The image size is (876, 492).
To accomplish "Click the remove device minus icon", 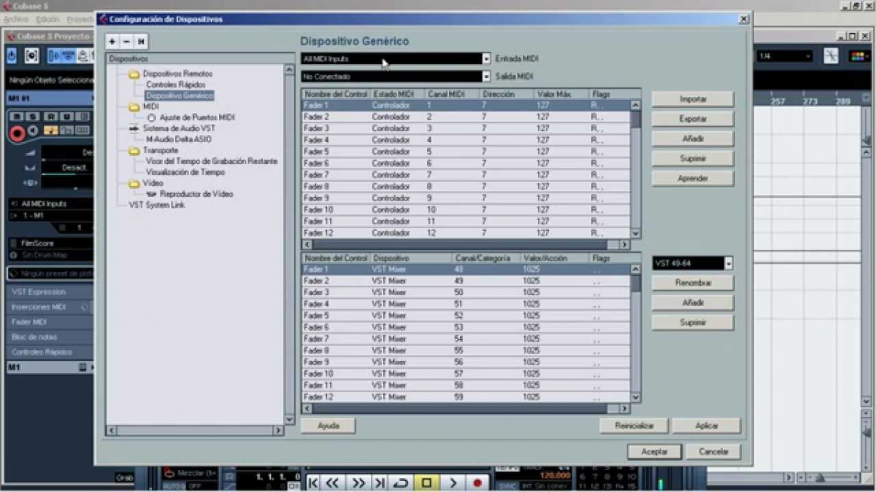I will [126, 42].
